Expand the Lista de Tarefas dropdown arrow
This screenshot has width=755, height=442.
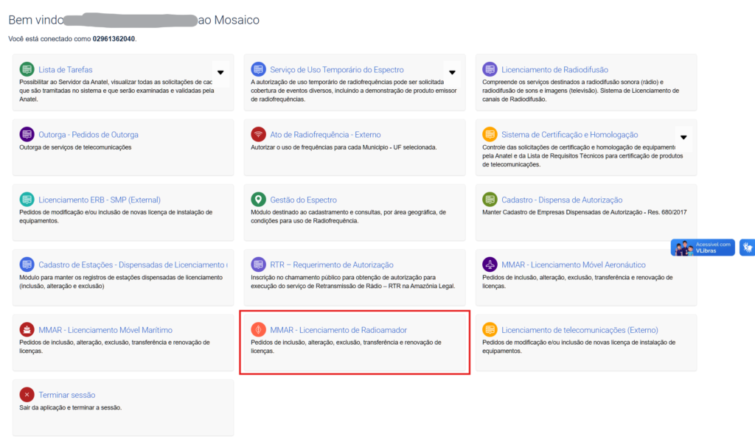click(x=220, y=73)
